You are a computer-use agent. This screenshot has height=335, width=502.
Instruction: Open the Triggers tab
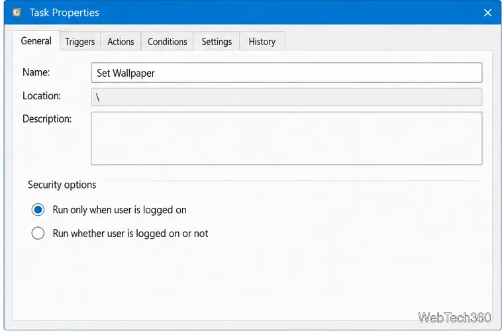click(80, 42)
